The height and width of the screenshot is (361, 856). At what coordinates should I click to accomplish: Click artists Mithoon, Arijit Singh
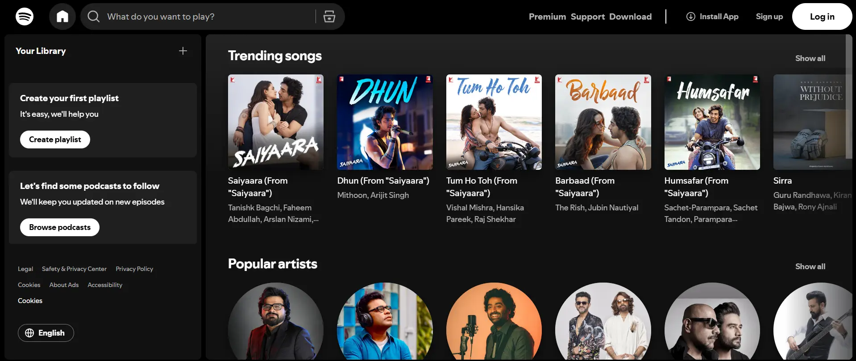point(373,195)
